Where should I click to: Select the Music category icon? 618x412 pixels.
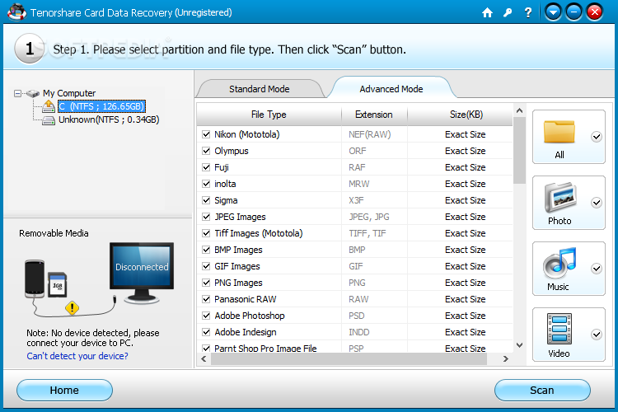coord(559,264)
